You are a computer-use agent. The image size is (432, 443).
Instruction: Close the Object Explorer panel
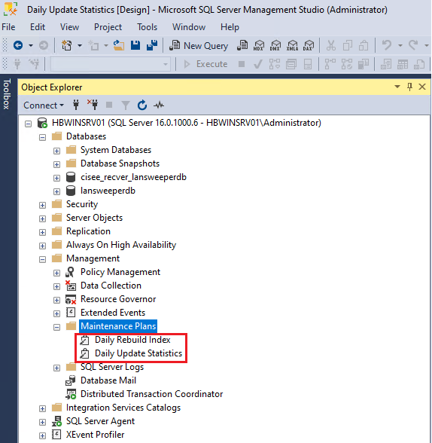422,87
